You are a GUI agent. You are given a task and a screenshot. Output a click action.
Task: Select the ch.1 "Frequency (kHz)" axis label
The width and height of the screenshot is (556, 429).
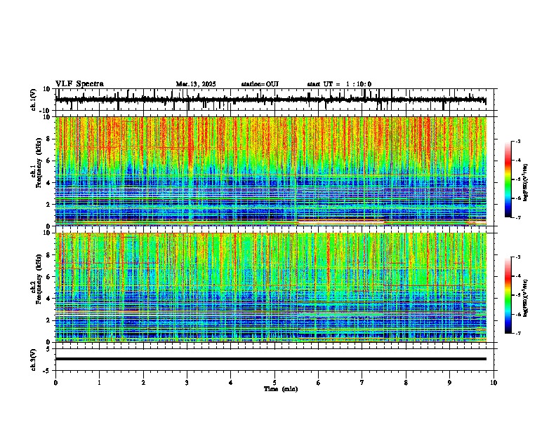[39, 163]
